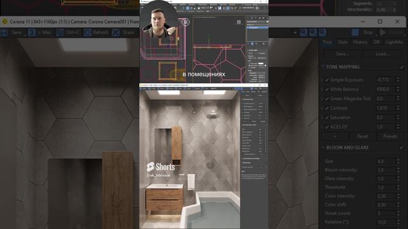The height and width of the screenshot is (229, 408).
Task: Click the middle zoom magnifier icon
Action: (x=313, y=32)
